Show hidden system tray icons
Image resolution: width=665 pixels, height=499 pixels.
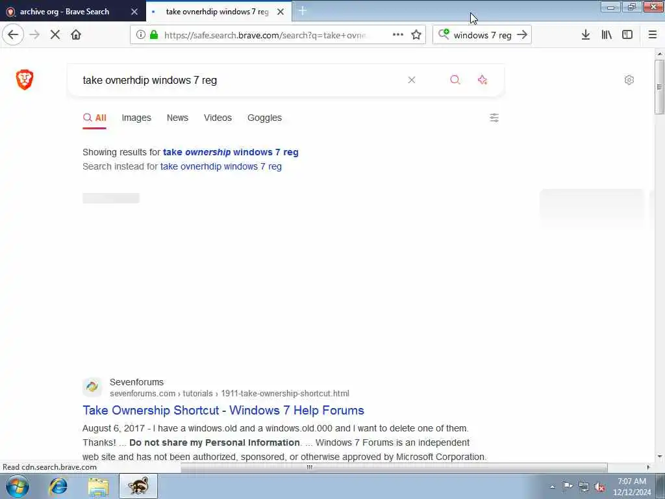click(x=552, y=487)
